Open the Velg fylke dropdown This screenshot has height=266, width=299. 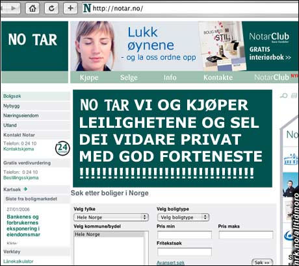point(111,217)
